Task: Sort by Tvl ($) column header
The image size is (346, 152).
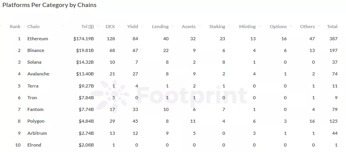Action: (x=87, y=27)
